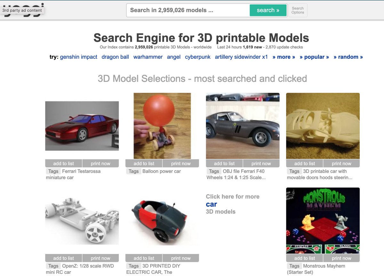Click the 3D printable car with movable doors thumbnail
384x276 pixels.
[x=323, y=126]
